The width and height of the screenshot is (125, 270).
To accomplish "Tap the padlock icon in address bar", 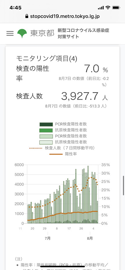I will [27, 16].
